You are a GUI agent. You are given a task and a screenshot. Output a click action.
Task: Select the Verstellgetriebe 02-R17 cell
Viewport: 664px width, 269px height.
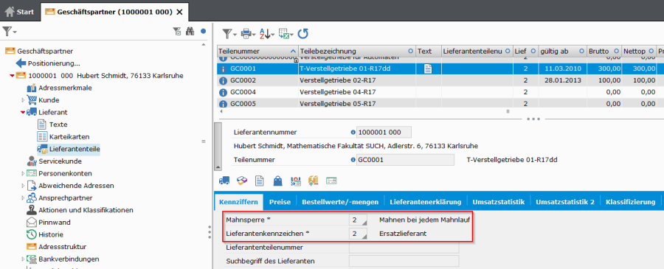pyautogui.click(x=357, y=80)
